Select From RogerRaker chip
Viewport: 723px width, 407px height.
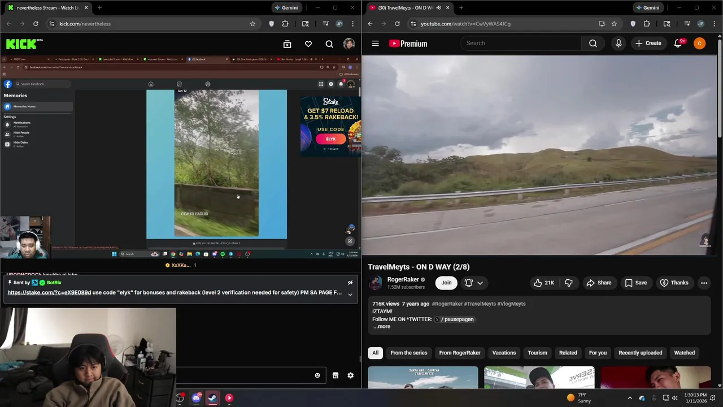[x=460, y=353]
